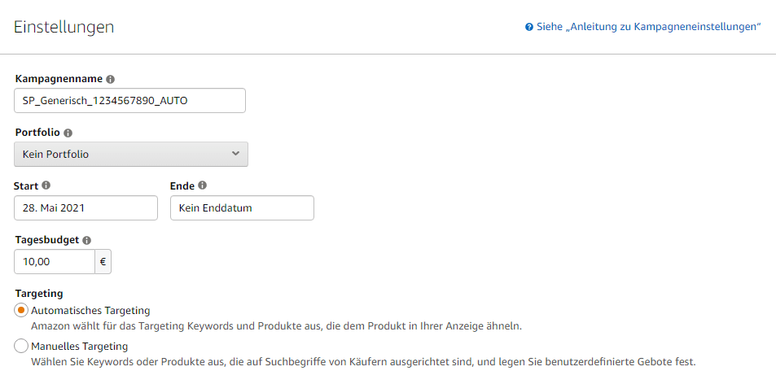Image resolution: width=776 pixels, height=384 pixels.
Task: Click the € currency symbol box
Action: coord(103,262)
